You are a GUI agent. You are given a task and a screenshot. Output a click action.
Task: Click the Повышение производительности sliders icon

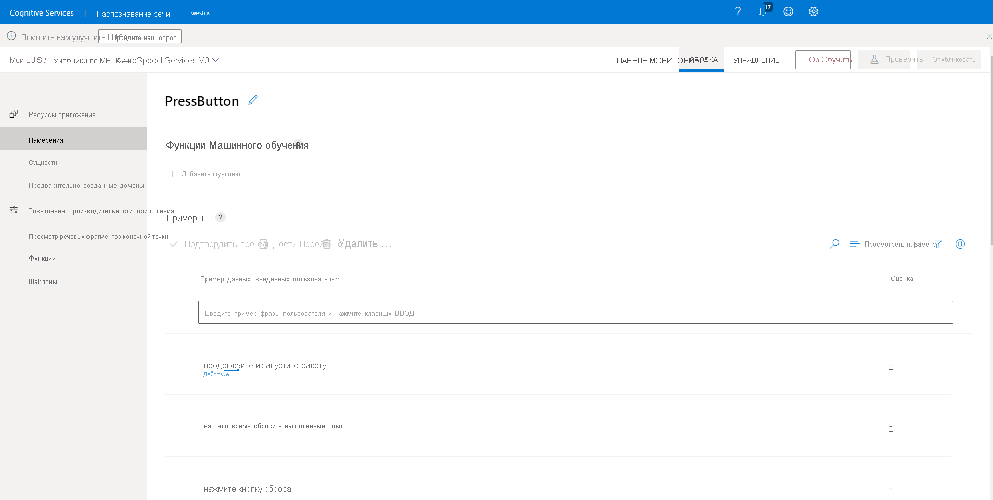tap(14, 210)
